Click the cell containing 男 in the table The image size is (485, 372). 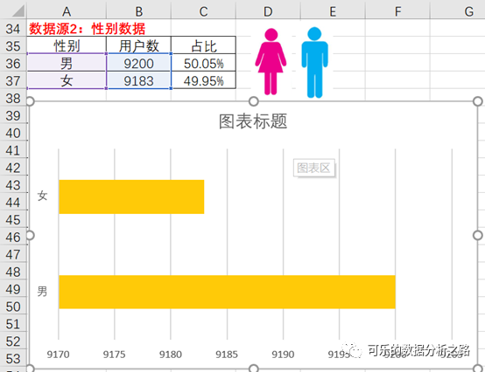point(67,63)
